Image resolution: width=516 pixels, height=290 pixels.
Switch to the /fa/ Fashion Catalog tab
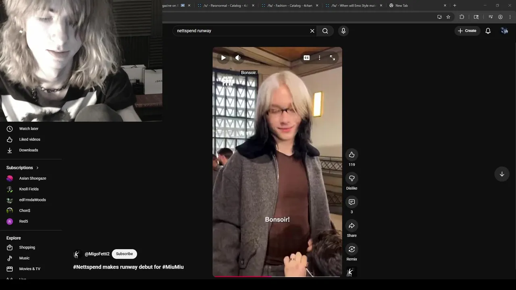click(289, 6)
